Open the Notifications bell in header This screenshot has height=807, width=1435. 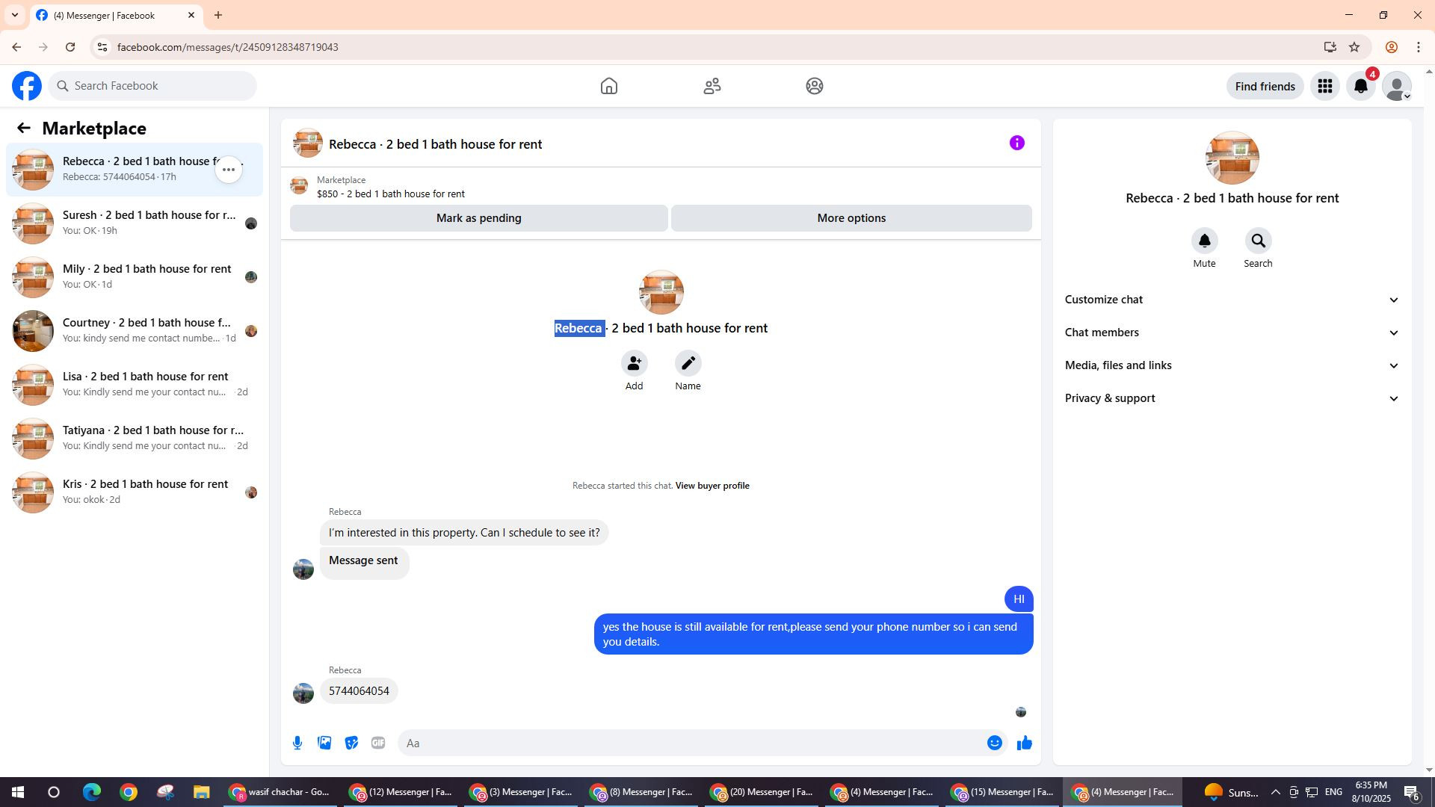(x=1361, y=86)
